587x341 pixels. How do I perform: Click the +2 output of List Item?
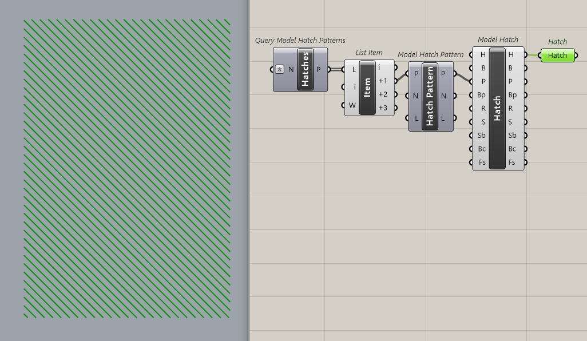383,94
